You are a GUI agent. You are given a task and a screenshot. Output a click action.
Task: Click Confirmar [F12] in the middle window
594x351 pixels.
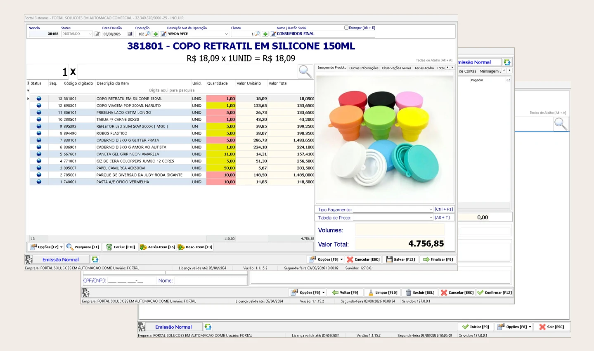click(x=494, y=292)
